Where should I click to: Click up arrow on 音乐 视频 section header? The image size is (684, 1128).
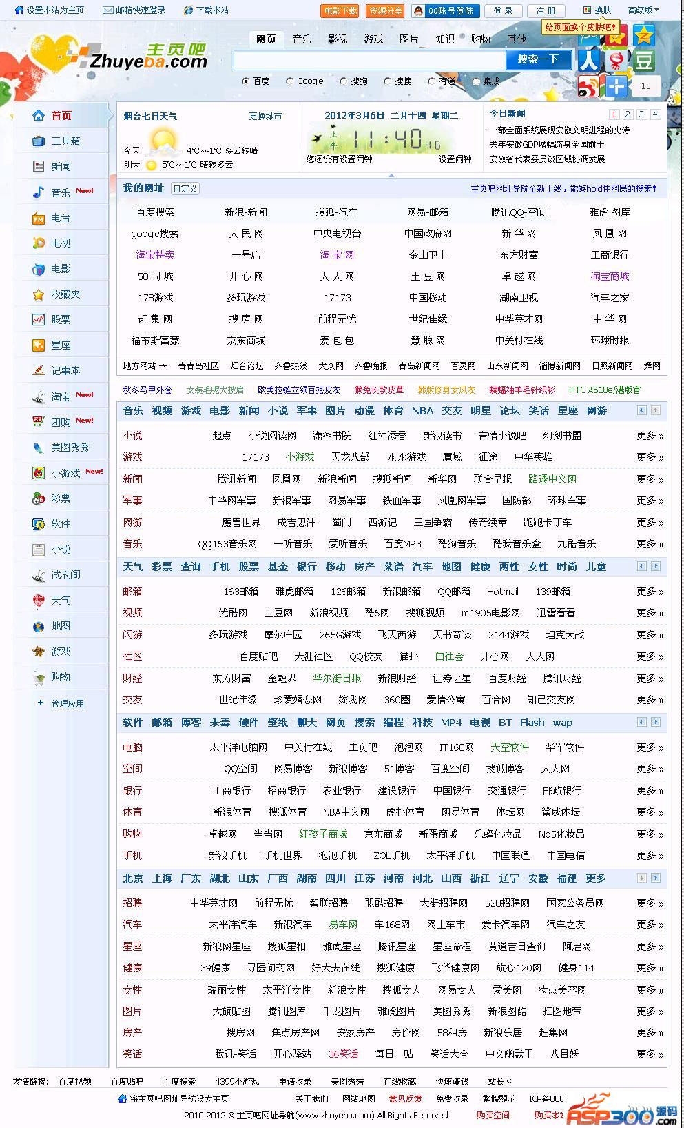coord(655,410)
